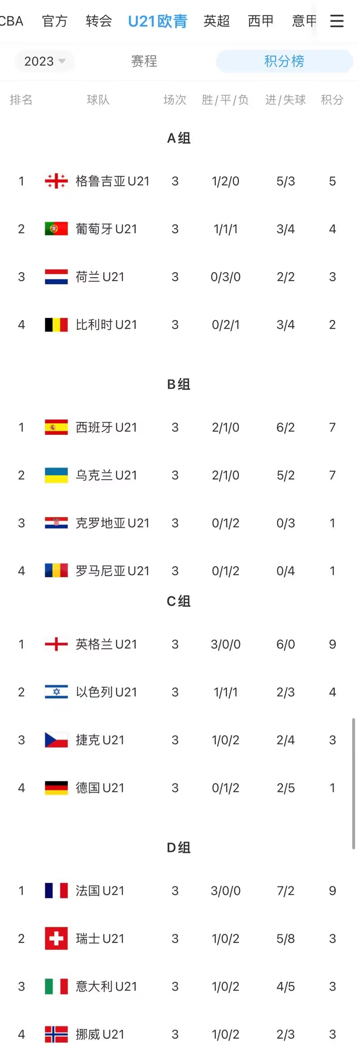Click the vertical scrollbar thumb
The height and width of the screenshot is (1061, 358).
[353, 783]
